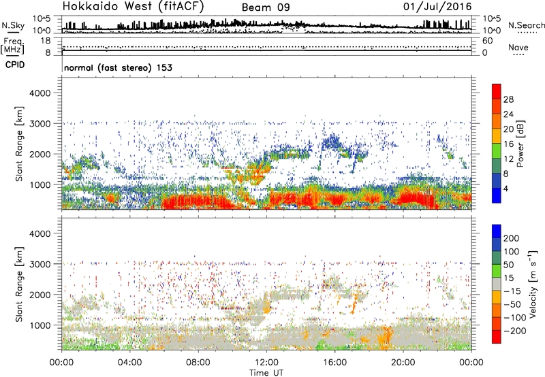Click the date '01/Jul/2016'

[437, 7]
